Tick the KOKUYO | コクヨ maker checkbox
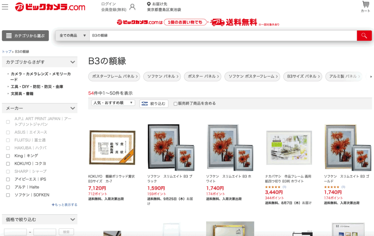The image size is (374, 236). 8,164
